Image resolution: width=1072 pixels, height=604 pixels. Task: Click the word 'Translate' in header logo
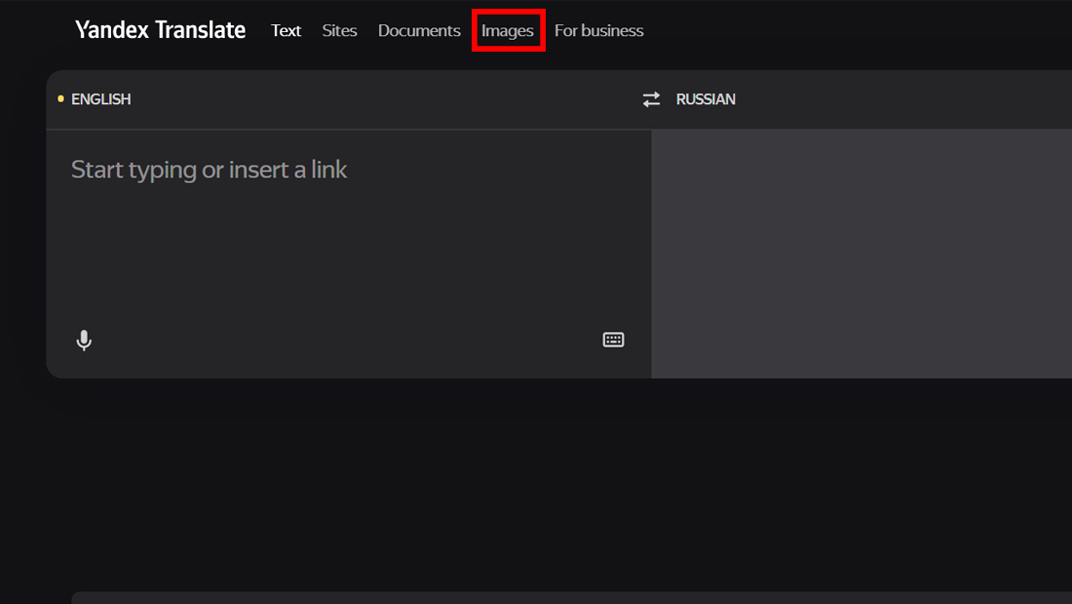pyautogui.click(x=201, y=30)
